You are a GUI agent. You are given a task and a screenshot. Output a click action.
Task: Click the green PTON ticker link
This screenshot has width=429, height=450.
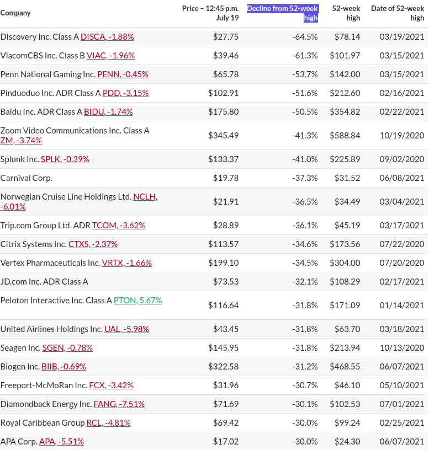tap(137, 301)
